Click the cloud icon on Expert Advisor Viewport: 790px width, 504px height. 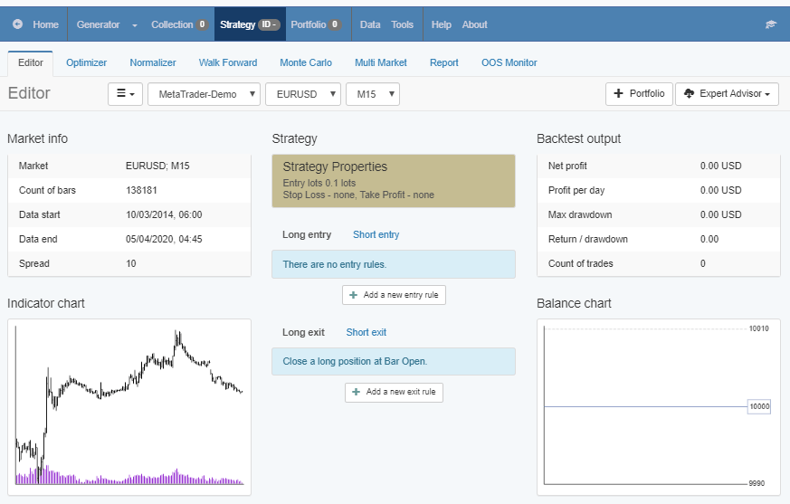click(690, 94)
